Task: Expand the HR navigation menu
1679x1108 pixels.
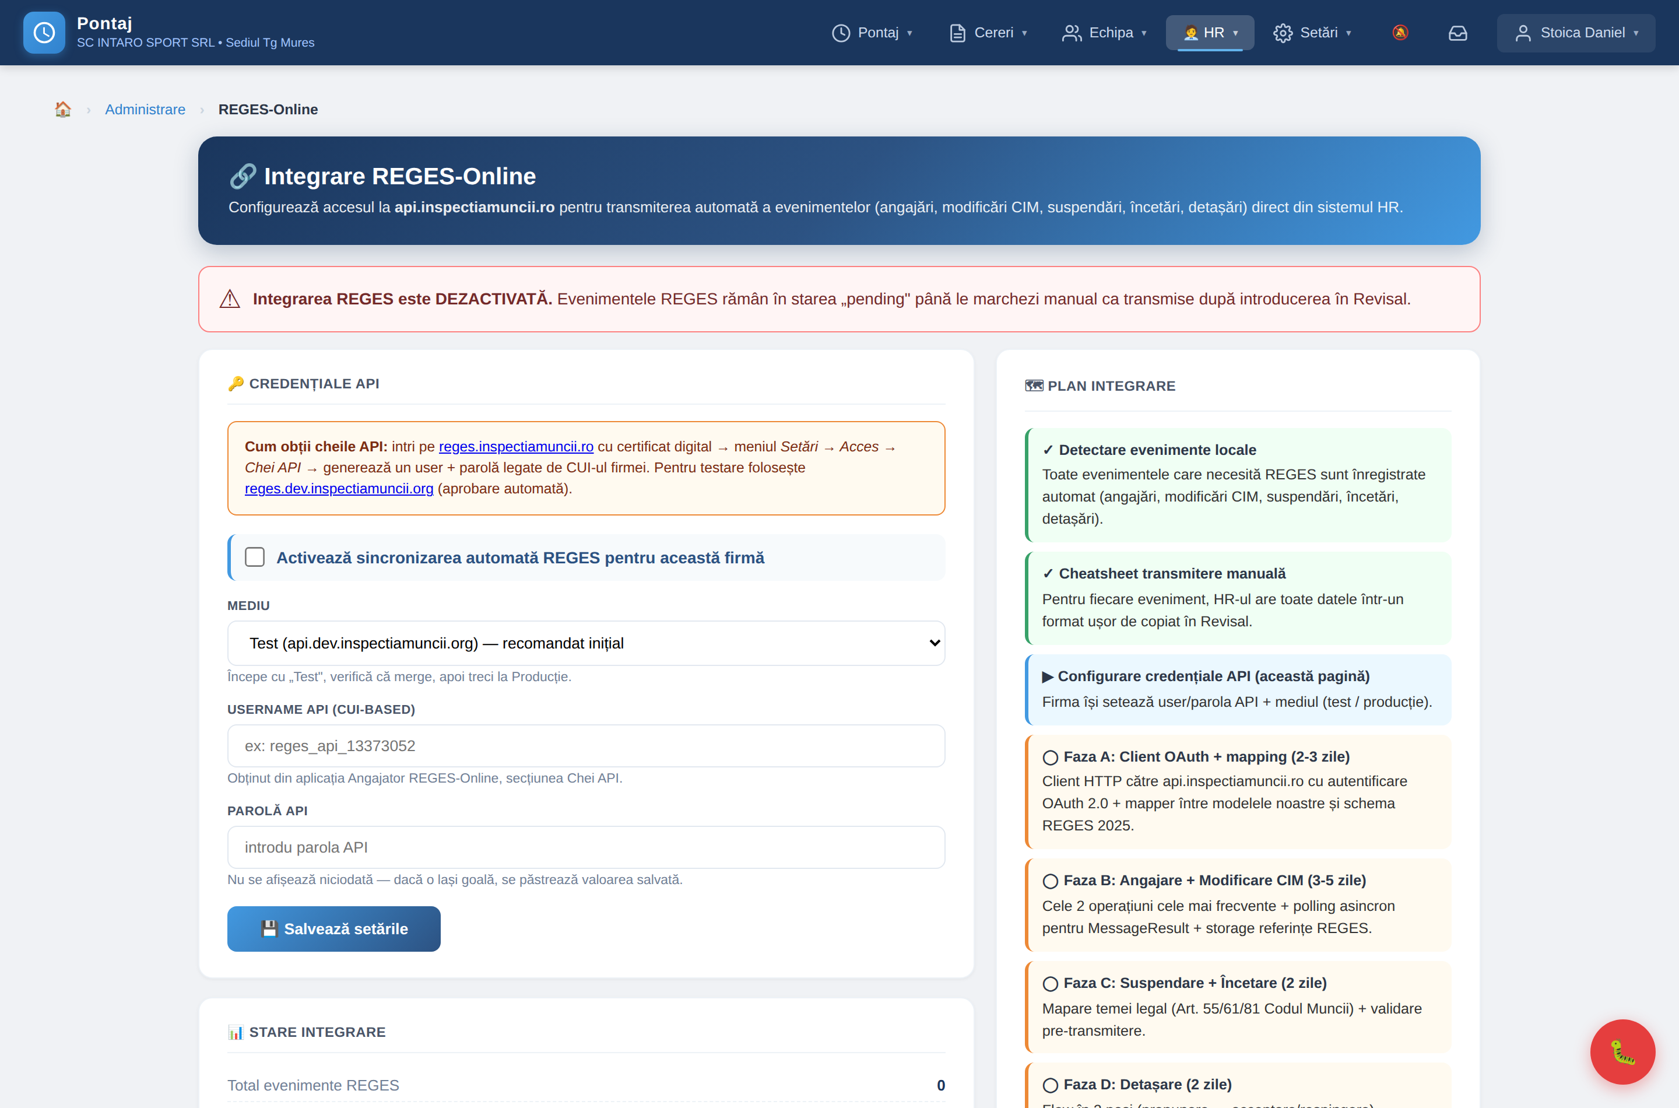Action: (1210, 33)
